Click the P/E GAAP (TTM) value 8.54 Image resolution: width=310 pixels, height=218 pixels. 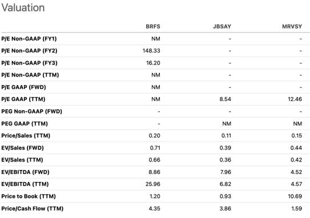pyautogui.click(x=225, y=99)
